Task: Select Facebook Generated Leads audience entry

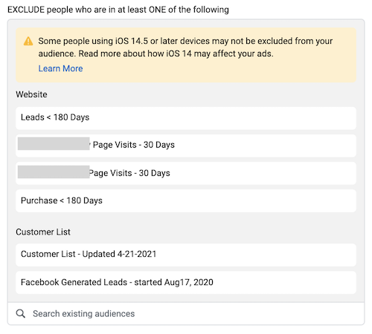Action: click(186, 282)
